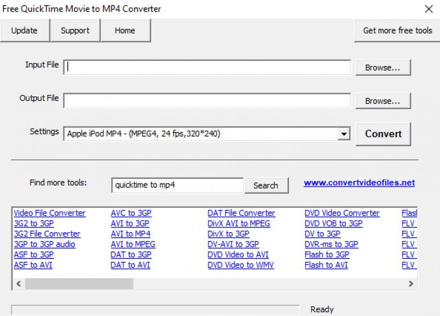
Task: Focus the Output File text field
Action: coord(207,101)
